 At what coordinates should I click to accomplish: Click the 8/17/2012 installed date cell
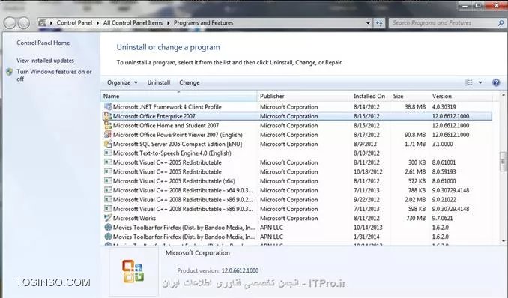366,135
